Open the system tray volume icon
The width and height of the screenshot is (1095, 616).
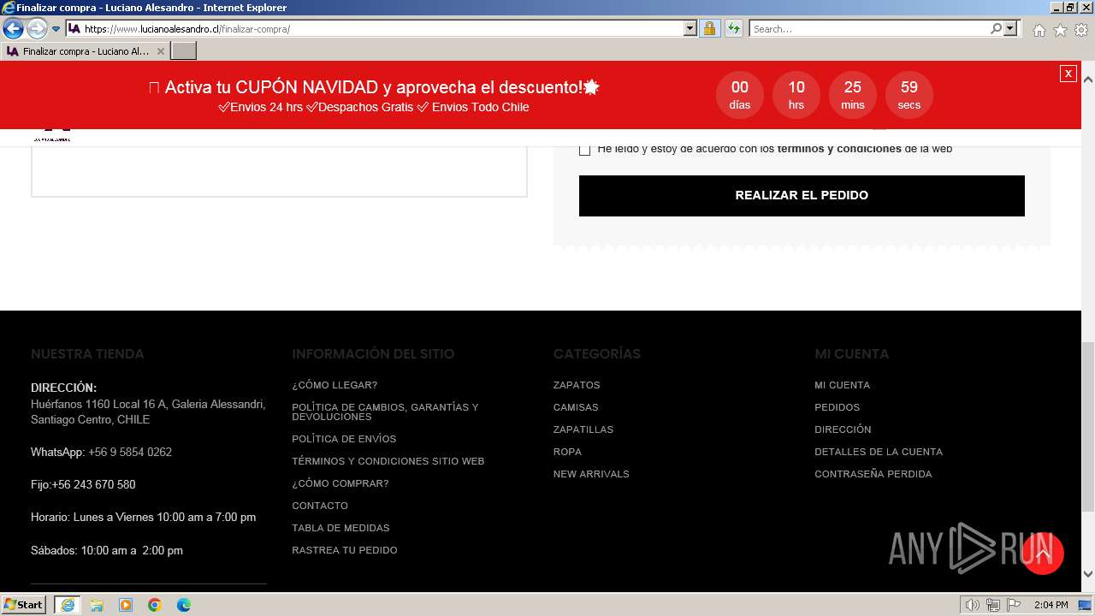coord(973,605)
